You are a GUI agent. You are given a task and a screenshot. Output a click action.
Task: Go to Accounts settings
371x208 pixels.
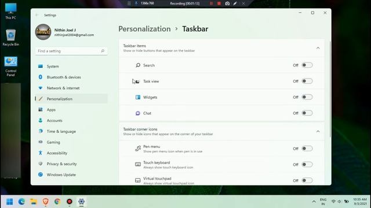click(x=71, y=121)
